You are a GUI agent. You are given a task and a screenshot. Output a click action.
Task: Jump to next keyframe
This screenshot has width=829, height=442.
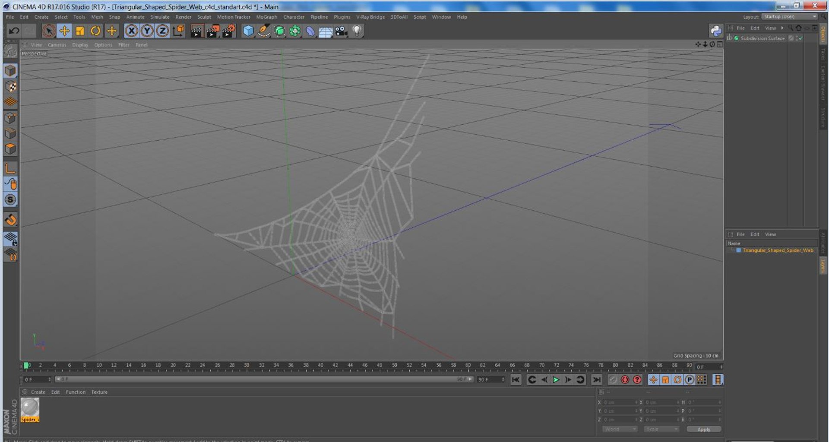(580, 380)
